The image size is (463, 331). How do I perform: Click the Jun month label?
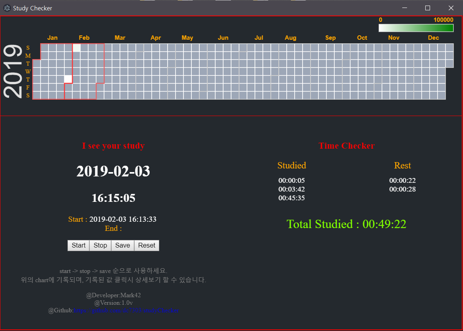(x=223, y=37)
